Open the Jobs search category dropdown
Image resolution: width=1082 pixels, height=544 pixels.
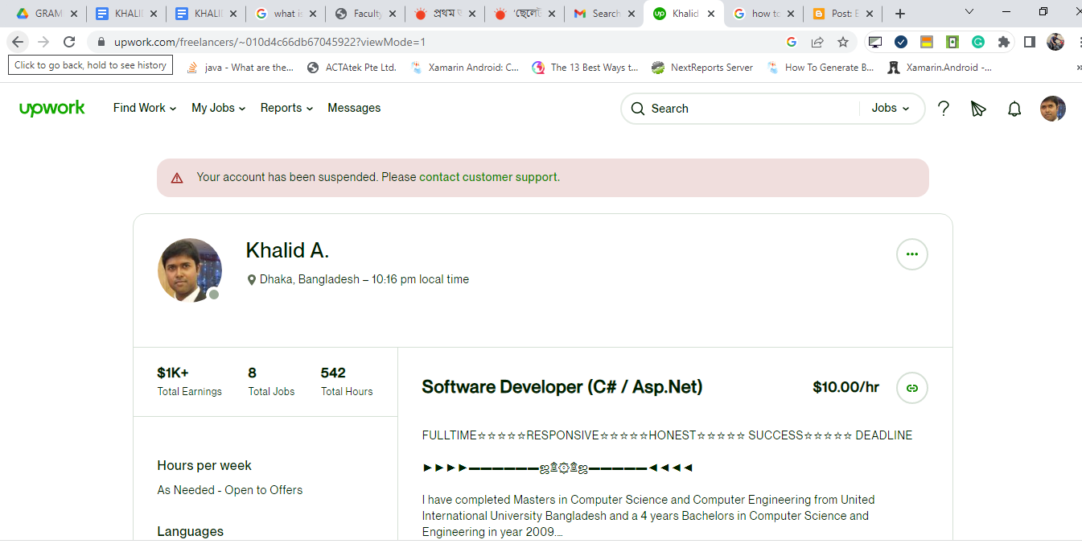tap(891, 108)
